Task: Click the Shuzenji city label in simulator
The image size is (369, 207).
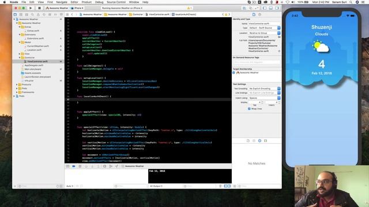Action: pos(322,27)
